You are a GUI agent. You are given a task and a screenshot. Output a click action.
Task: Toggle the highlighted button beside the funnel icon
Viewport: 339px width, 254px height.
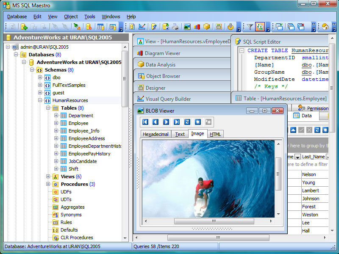(260, 27)
